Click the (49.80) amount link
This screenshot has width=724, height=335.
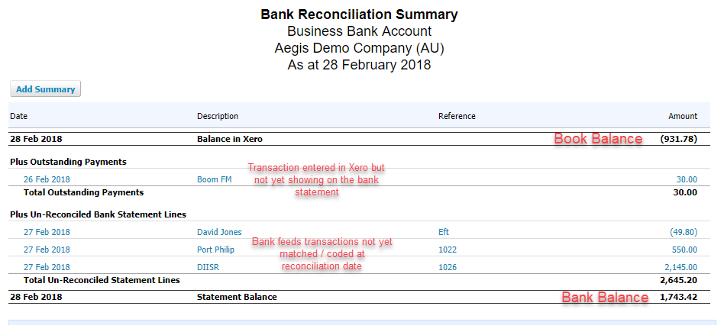point(683,232)
